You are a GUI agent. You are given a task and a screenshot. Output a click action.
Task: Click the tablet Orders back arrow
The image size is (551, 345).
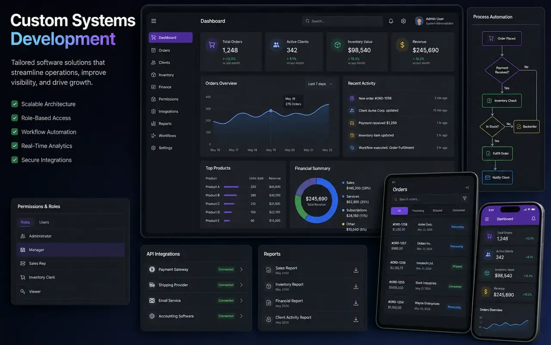(393, 182)
